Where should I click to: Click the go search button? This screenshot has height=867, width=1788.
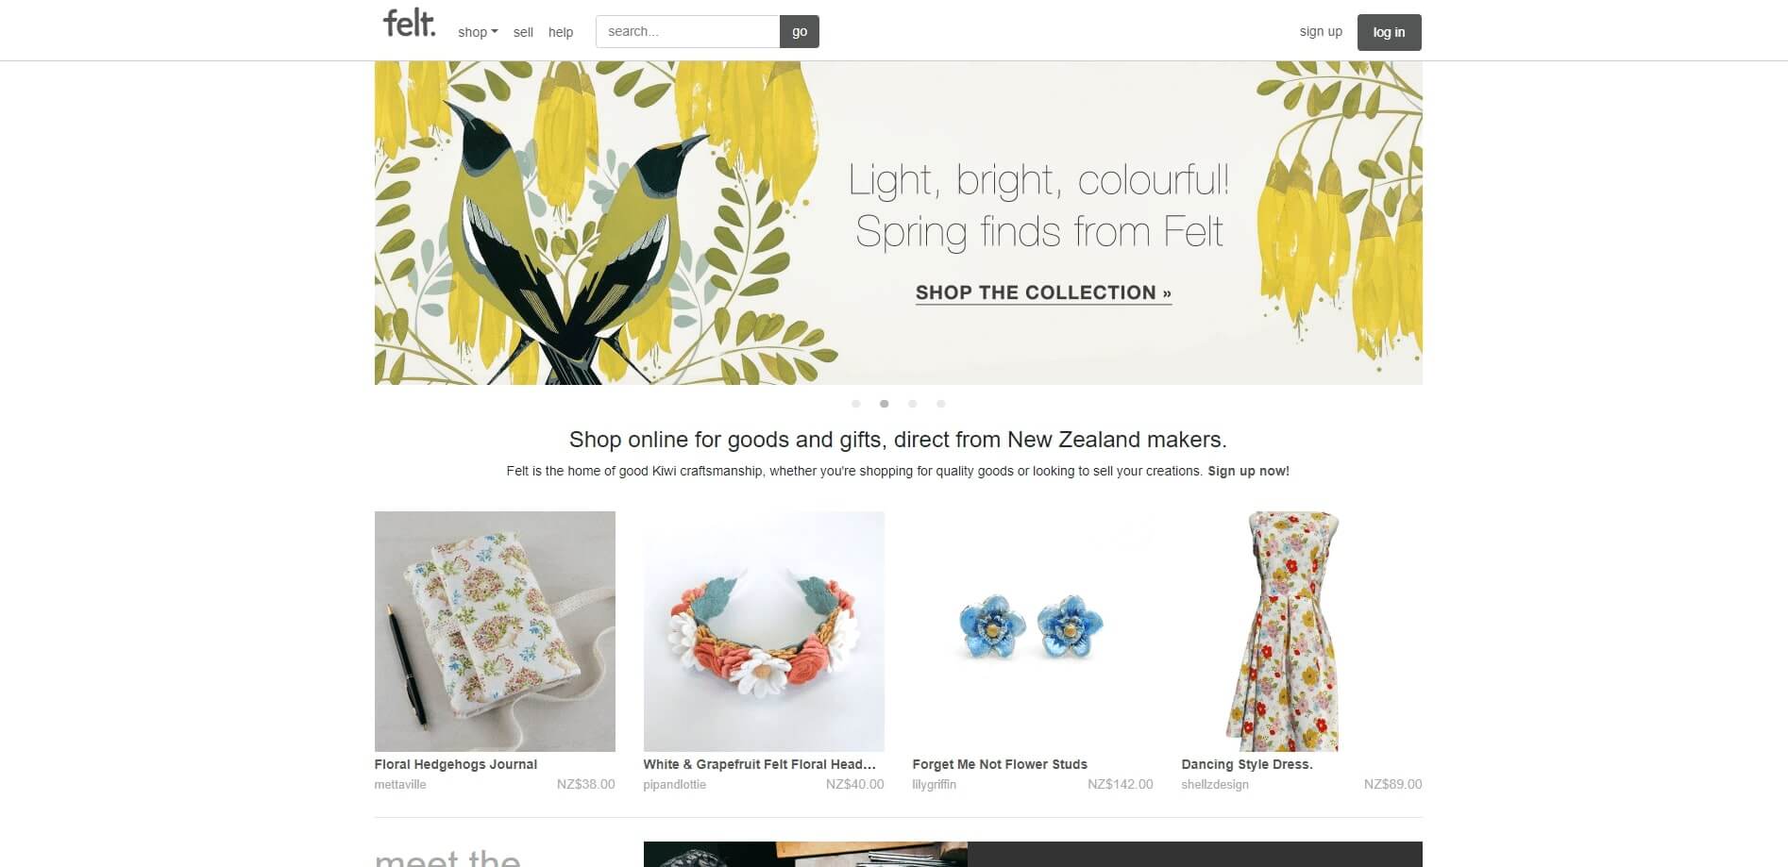pos(800,31)
